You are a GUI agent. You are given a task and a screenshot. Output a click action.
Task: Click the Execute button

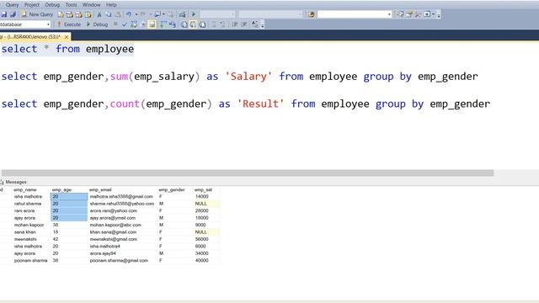pyautogui.click(x=69, y=24)
